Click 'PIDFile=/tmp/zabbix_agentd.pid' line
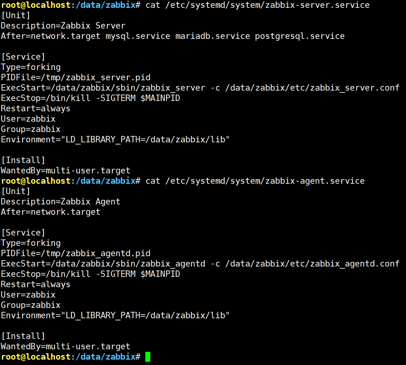The image size is (406, 365). 76,253
